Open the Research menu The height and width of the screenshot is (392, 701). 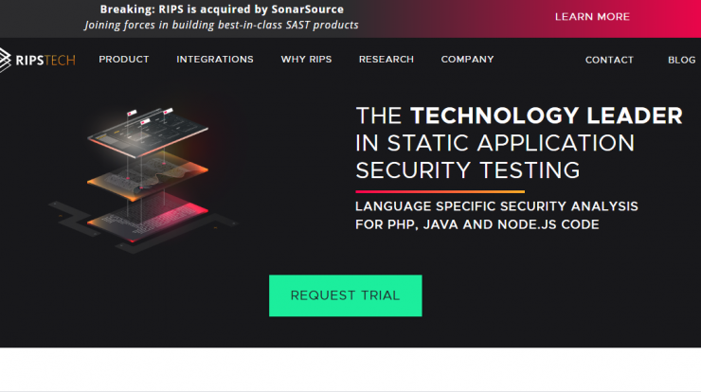tap(386, 60)
